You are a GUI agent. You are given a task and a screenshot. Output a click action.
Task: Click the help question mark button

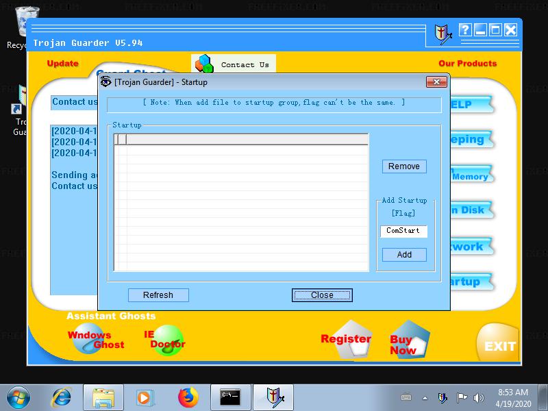[x=465, y=30]
